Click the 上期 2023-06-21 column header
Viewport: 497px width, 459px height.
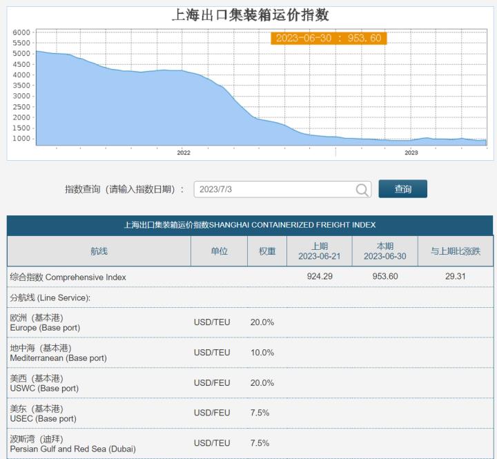point(320,251)
